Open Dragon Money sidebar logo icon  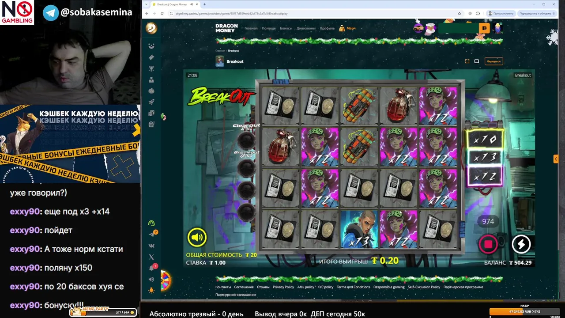tap(151, 28)
